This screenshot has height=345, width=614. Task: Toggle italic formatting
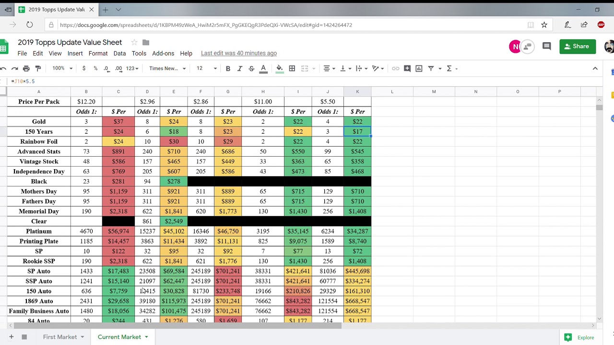tap(240, 69)
